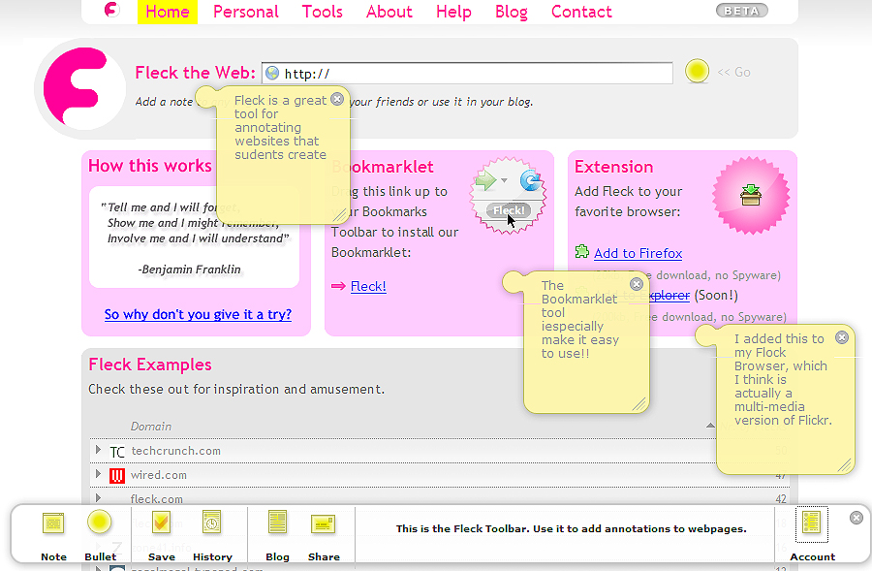The image size is (872, 571).
Task: Click Save in the Fleck Toolbar
Action: click(161, 536)
